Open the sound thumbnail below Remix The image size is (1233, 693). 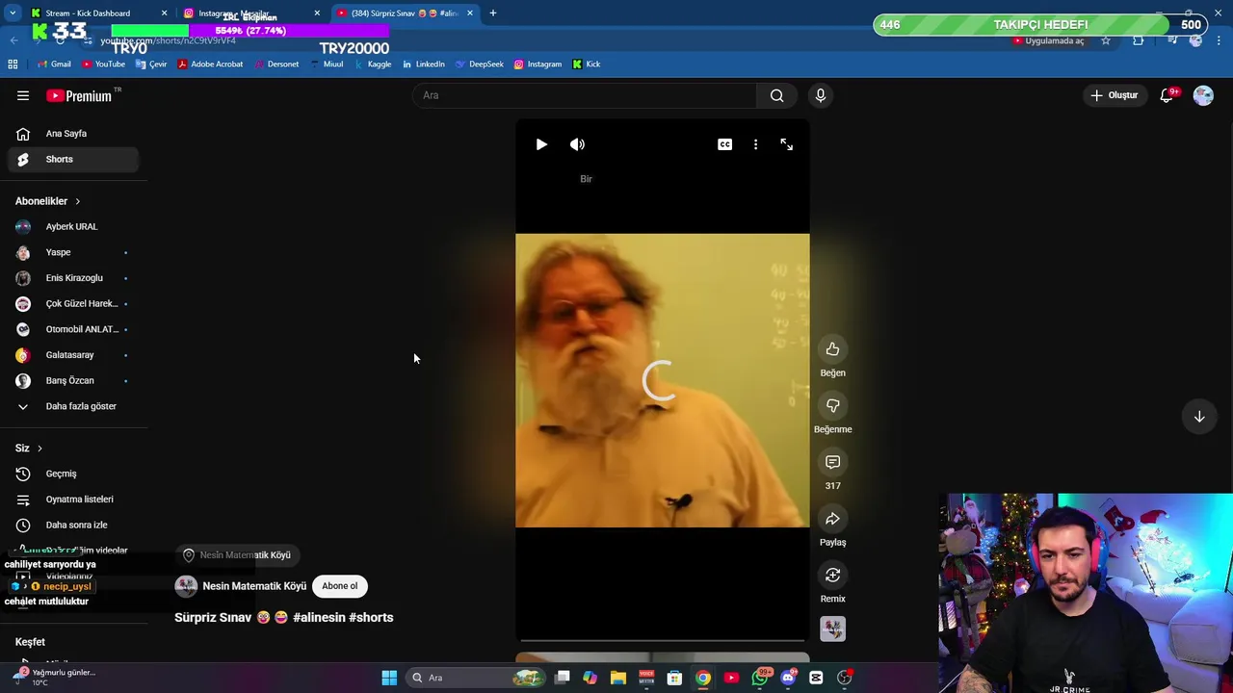click(x=832, y=629)
